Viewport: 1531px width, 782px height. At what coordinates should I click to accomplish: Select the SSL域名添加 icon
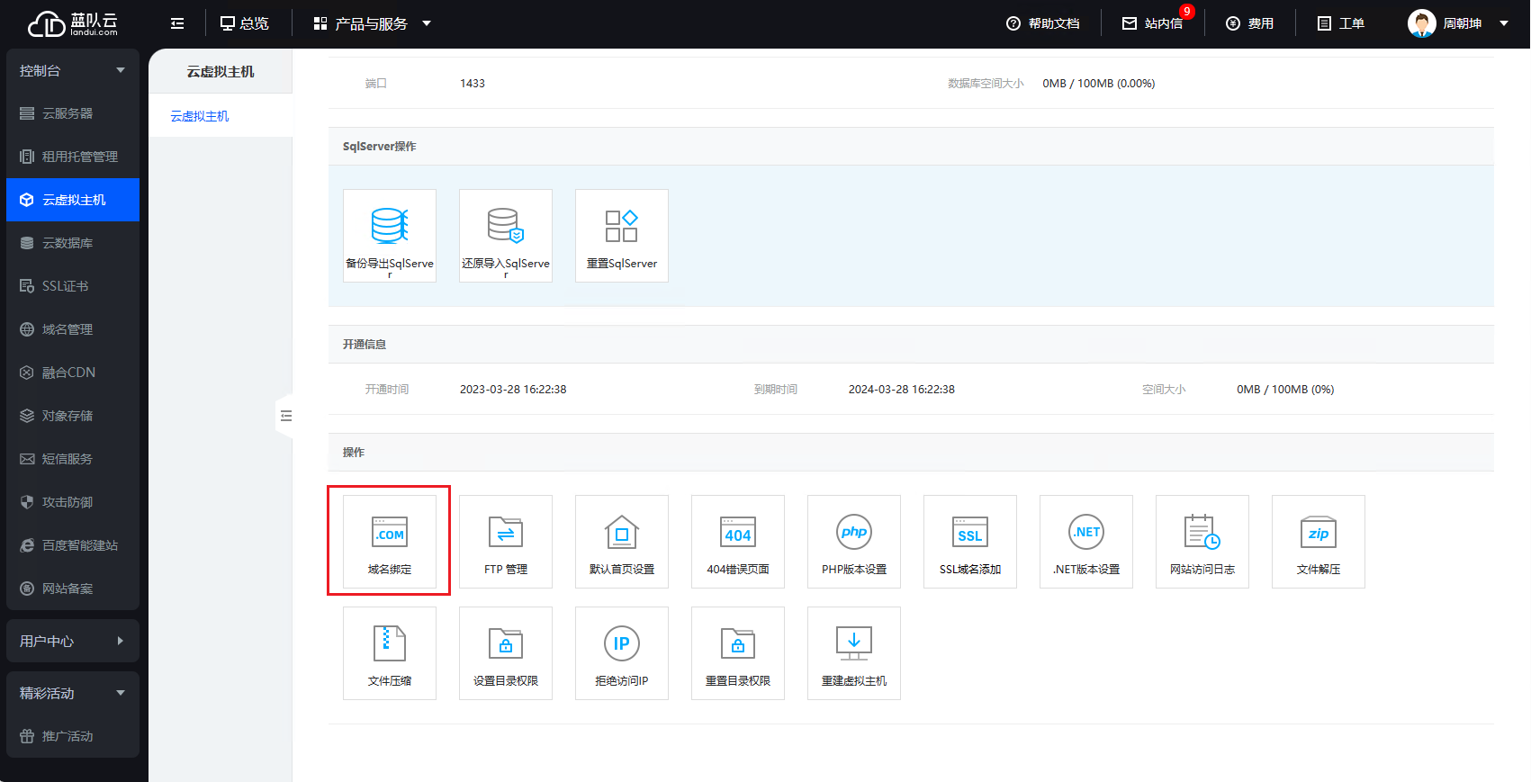point(969,541)
